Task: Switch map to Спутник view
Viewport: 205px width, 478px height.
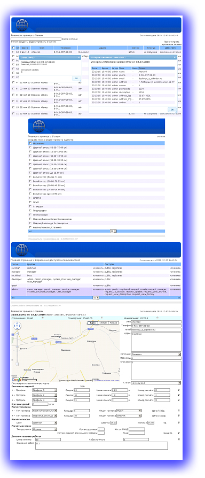Action: point(103,323)
